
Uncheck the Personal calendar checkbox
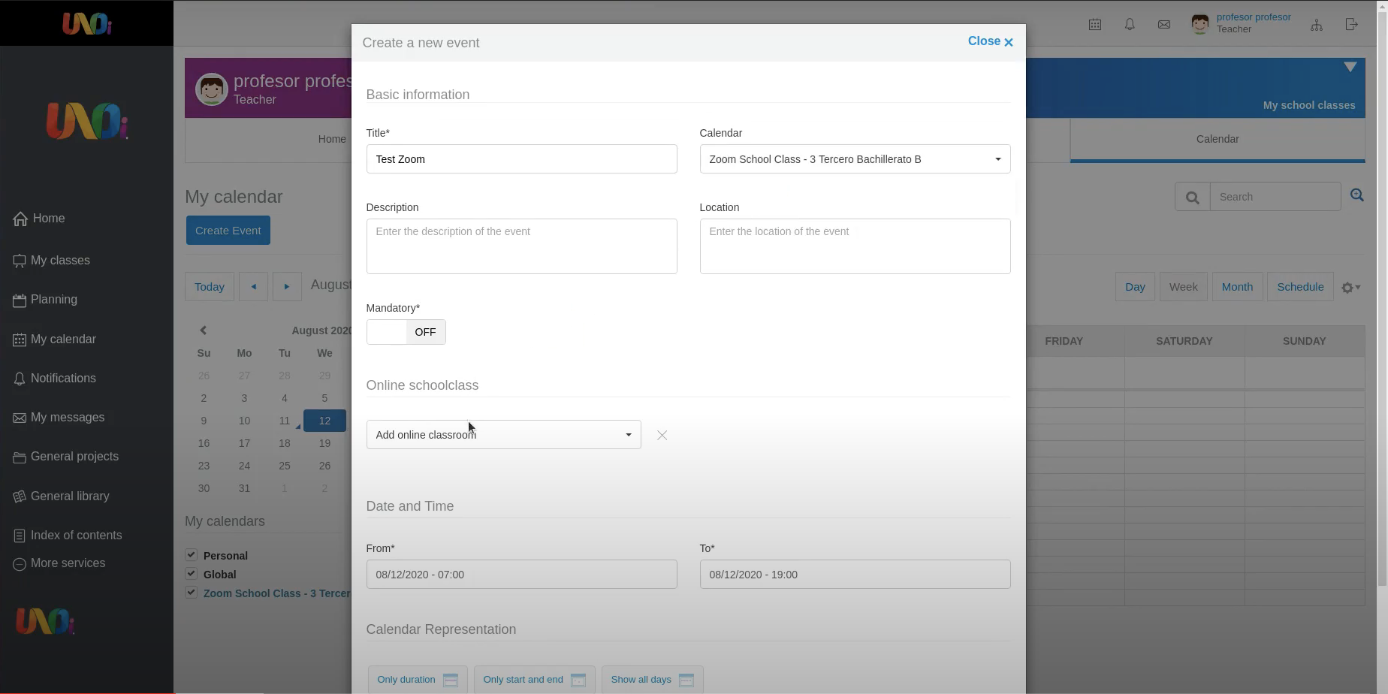click(191, 555)
